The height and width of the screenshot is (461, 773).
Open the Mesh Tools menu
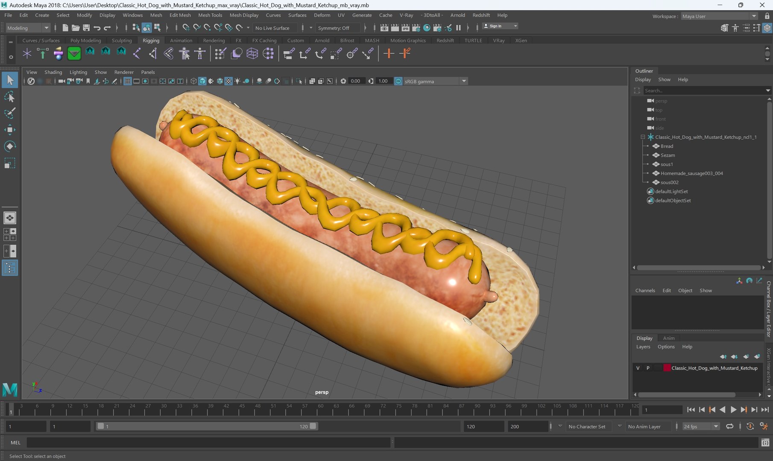(x=210, y=15)
